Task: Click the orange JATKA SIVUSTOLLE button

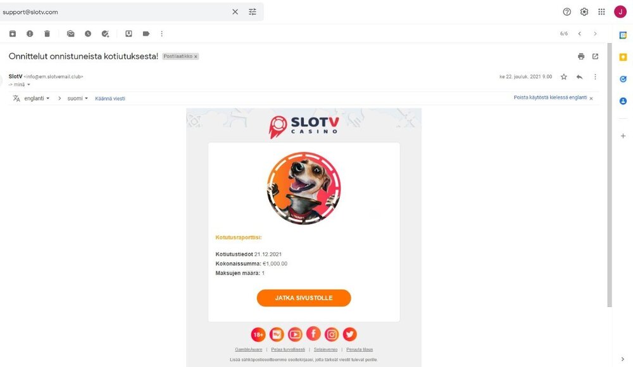Action: tap(304, 298)
